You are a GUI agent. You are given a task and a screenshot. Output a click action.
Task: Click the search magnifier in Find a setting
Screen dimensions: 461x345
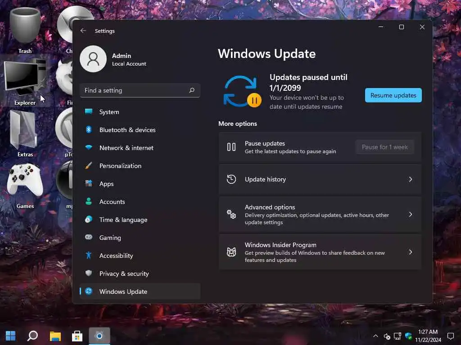click(x=192, y=90)
